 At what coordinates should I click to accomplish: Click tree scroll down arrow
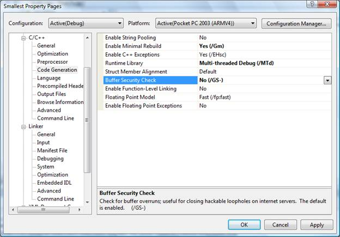point(87,202)
